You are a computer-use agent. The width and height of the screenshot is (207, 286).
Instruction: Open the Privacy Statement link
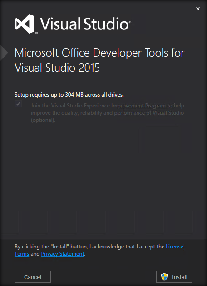click(63, 254)
